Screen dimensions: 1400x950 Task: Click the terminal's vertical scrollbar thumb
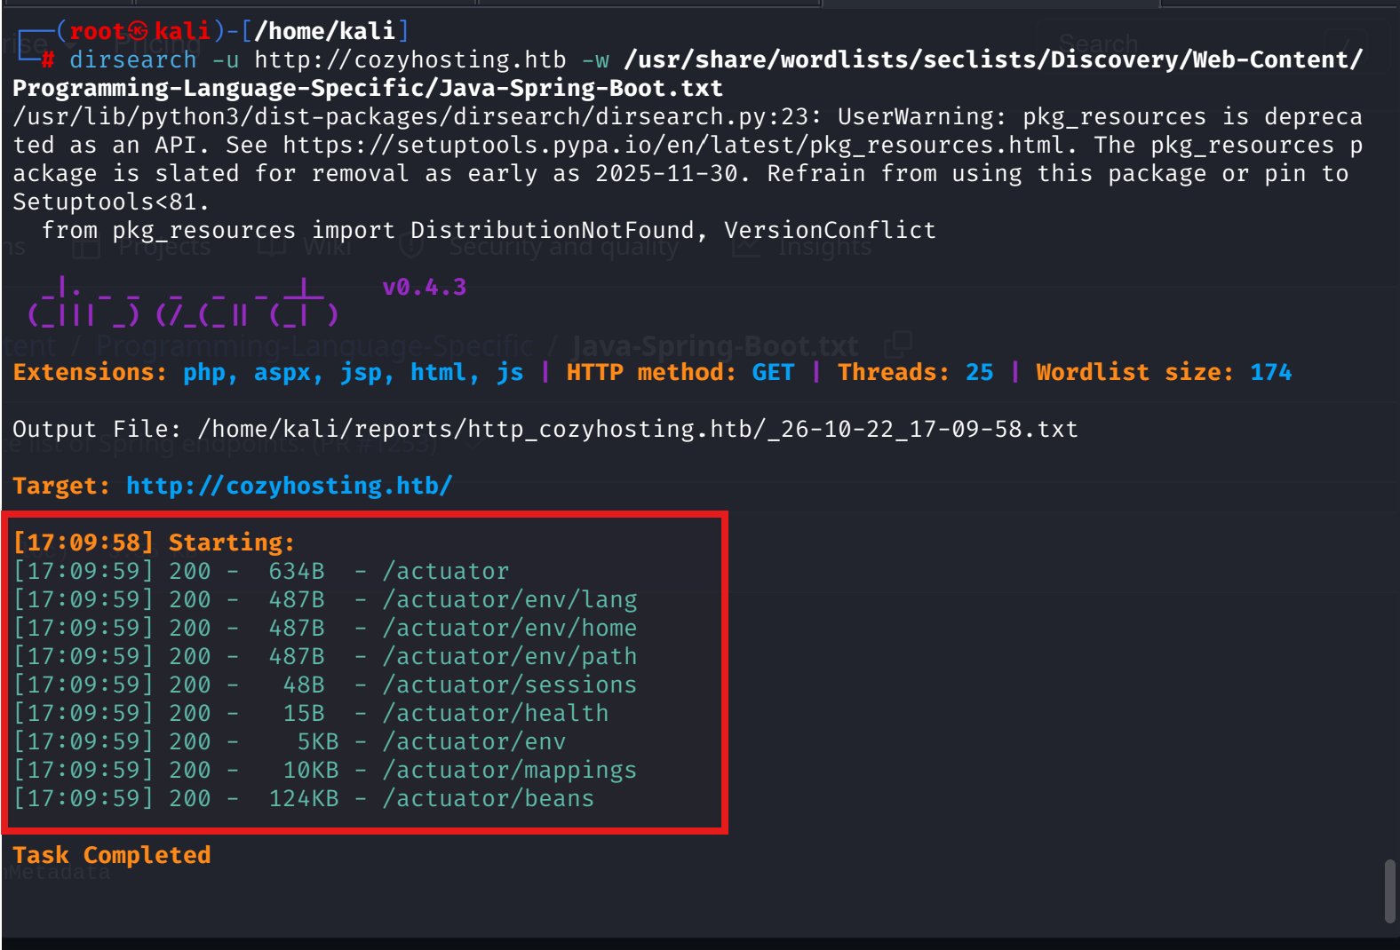click(x=1390, y=891)
